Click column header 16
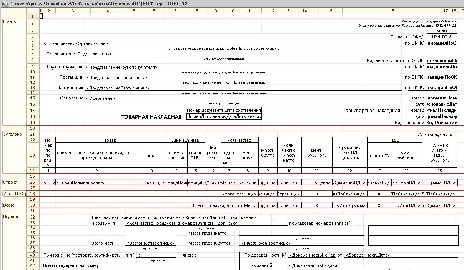464x270 pixels. pos(392,10)
